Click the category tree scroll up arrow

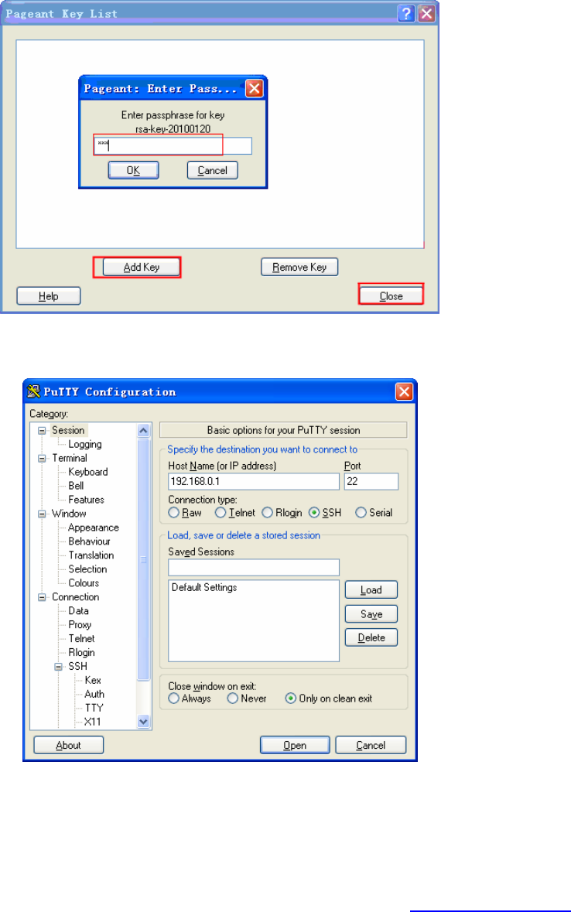point(144,430)
